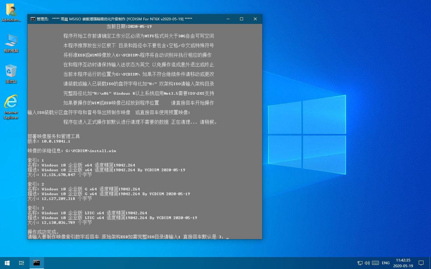Minimize the YCDISM console window

[228, 19]
